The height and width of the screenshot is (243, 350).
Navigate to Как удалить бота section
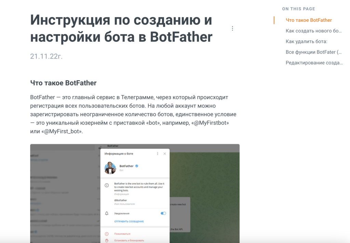point(306,41)
